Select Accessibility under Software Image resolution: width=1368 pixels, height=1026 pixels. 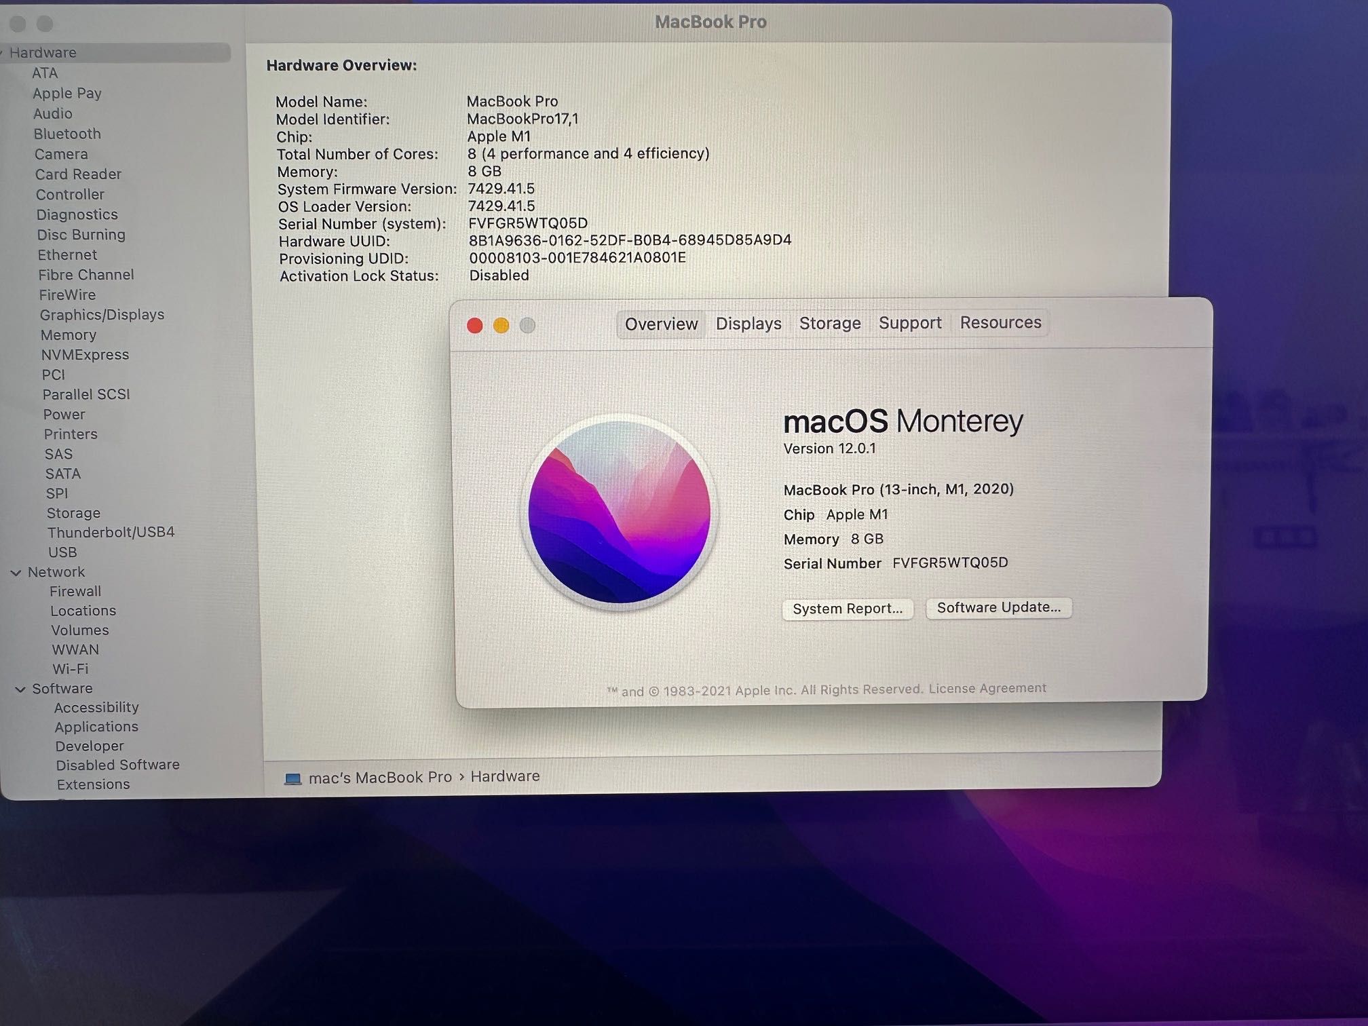[x=96, y=708]
